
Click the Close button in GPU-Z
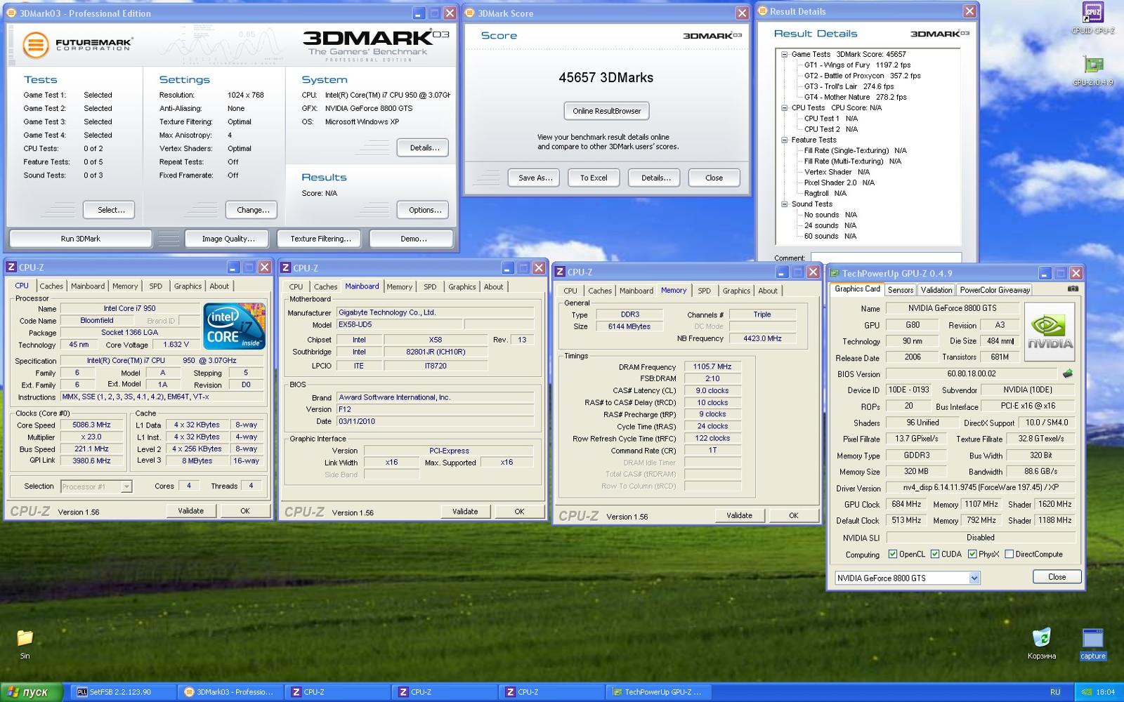(x=1057, y=577)
